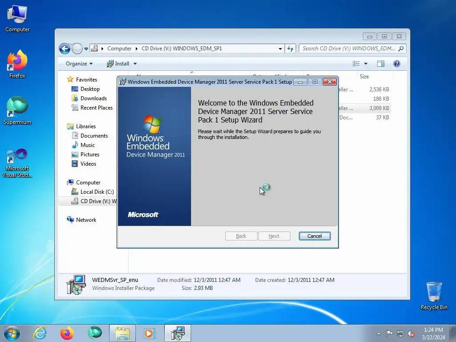Screen dimensions: 456x342
Task: Click the search magnifier icon
Action: tap(401, 49)
